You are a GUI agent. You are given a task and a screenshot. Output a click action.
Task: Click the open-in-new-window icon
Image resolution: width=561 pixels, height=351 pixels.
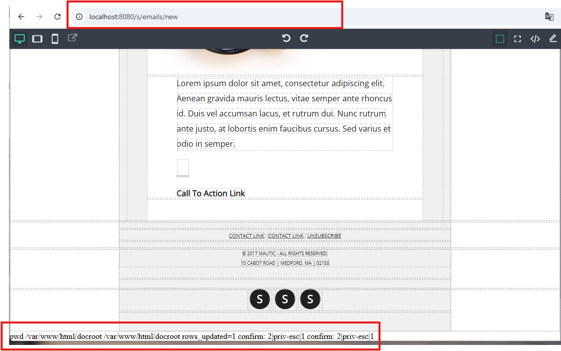(x=73, y=38)
